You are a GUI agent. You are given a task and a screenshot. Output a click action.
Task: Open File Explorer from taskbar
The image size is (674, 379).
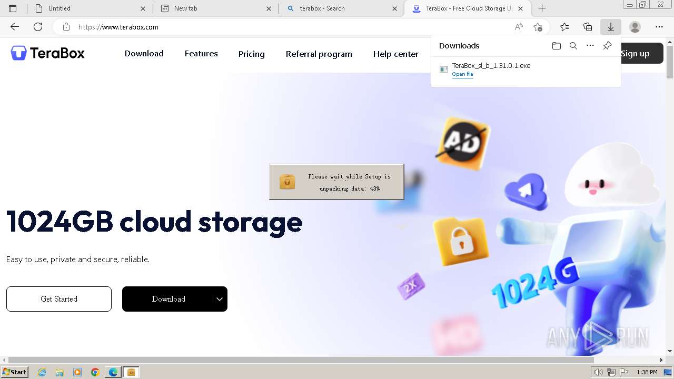pos(60,372)
